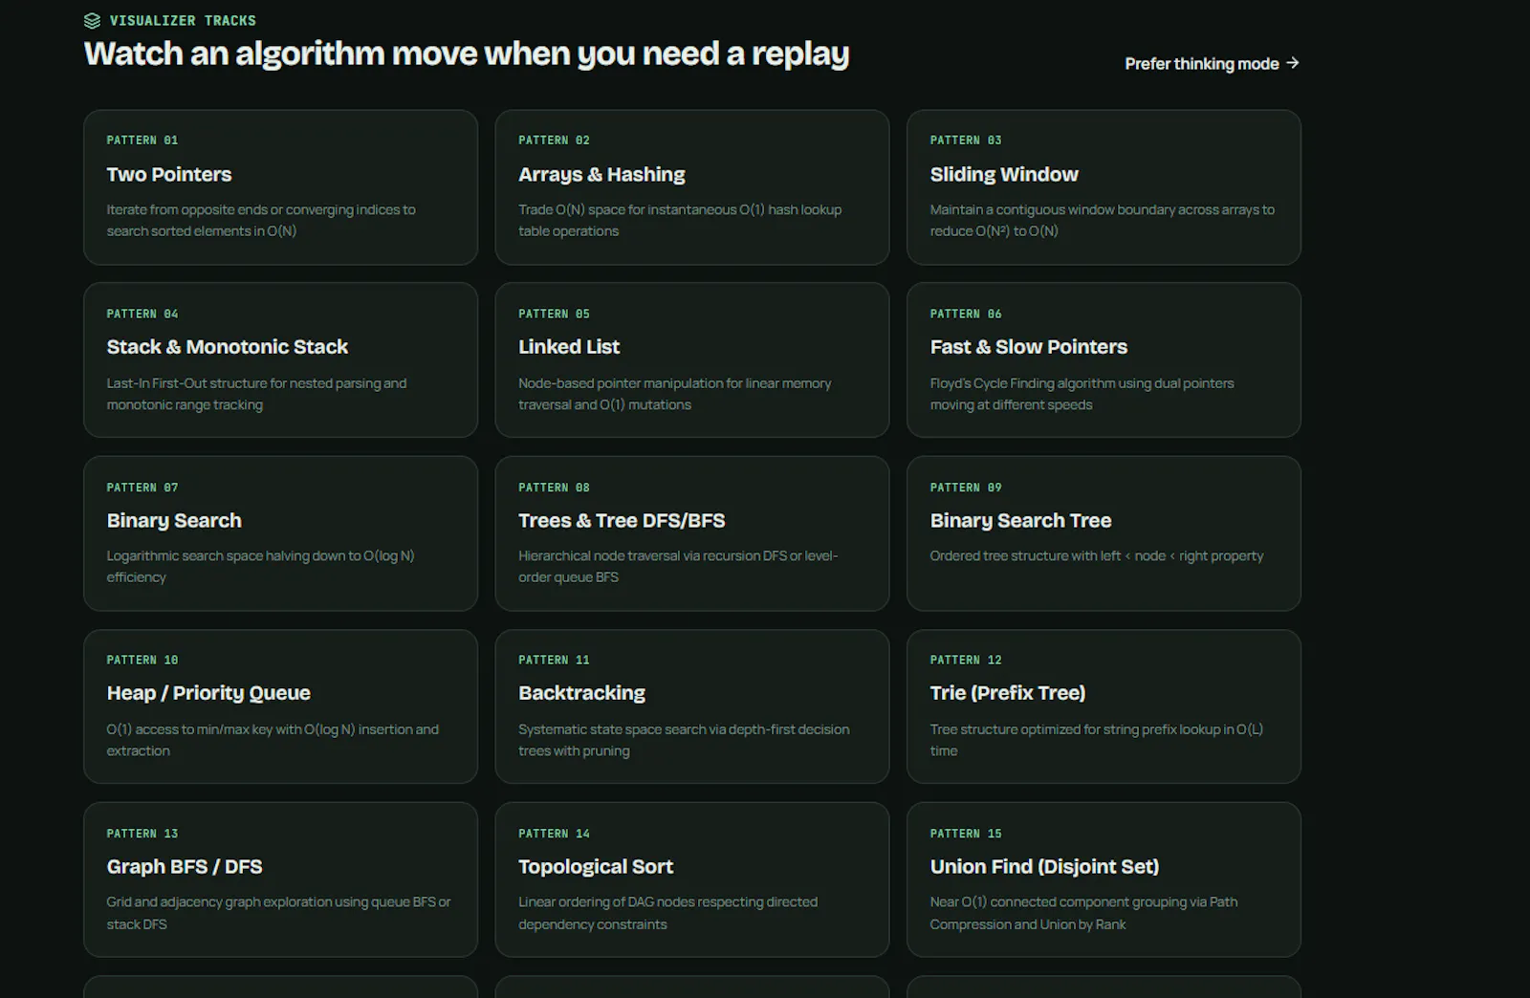Open the Arrays & Hashing pattern card

692,187
